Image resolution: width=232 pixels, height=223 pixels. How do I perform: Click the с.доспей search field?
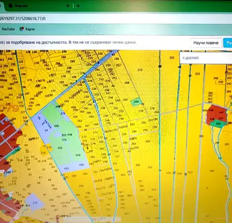click(206, 58)
